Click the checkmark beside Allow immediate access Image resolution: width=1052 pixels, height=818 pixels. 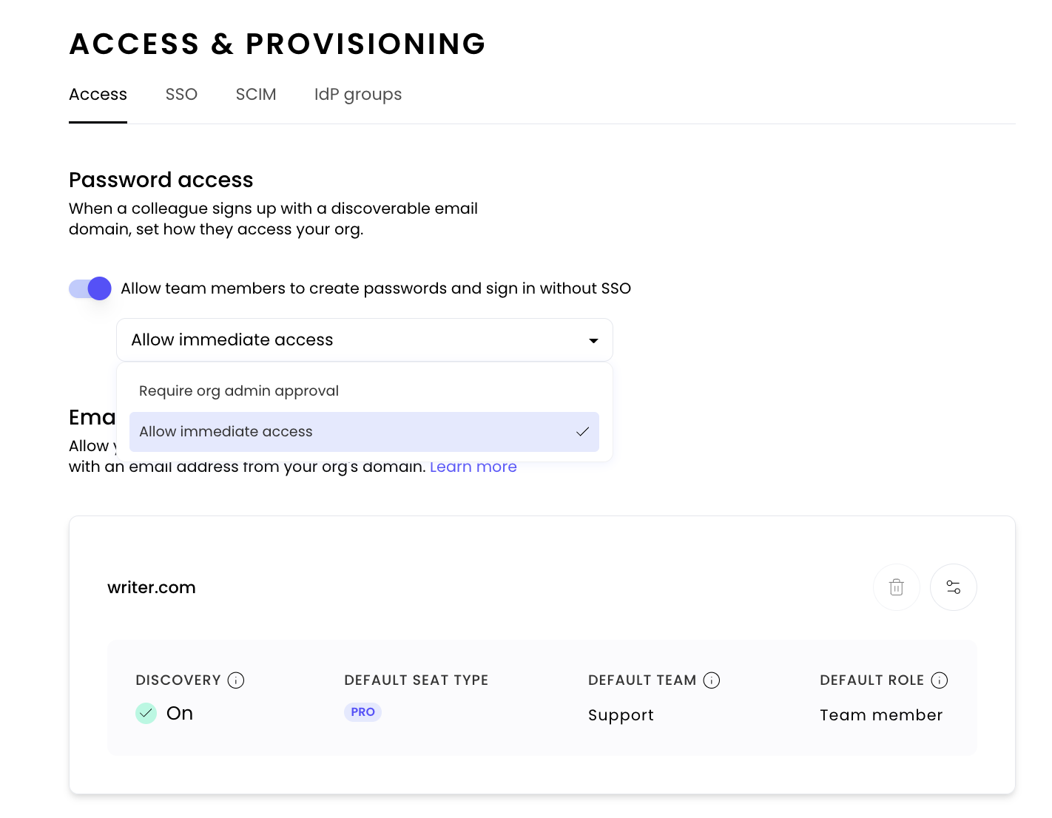(x=583, y=432)
